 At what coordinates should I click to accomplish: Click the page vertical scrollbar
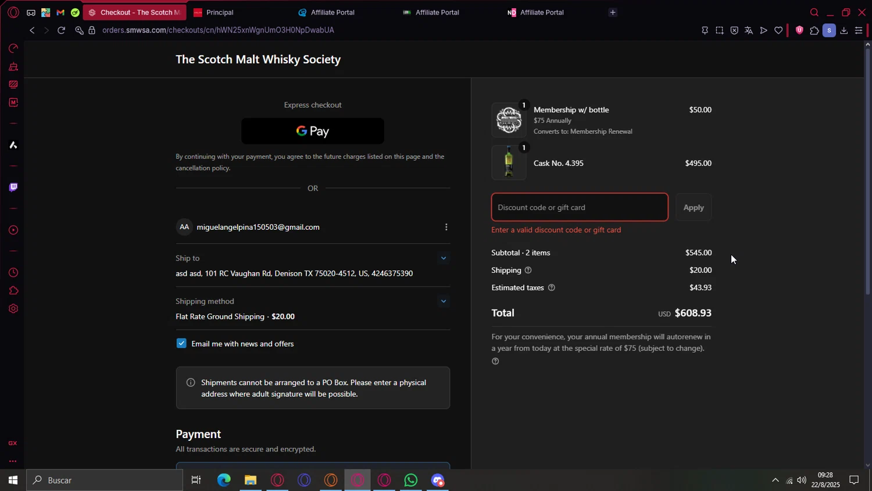[868, 172]
